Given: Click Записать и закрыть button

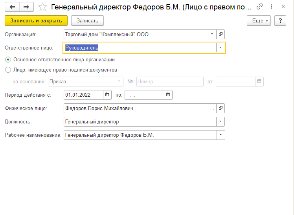Looking at the screenshot, I should 36,20.
